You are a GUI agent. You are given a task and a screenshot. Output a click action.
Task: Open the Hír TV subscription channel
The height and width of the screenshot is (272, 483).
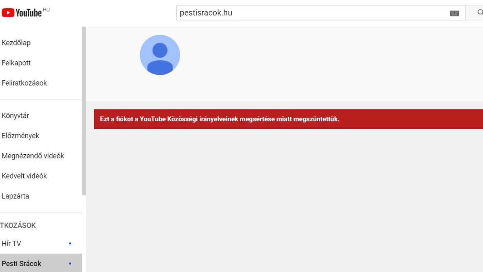click(11, 244)
